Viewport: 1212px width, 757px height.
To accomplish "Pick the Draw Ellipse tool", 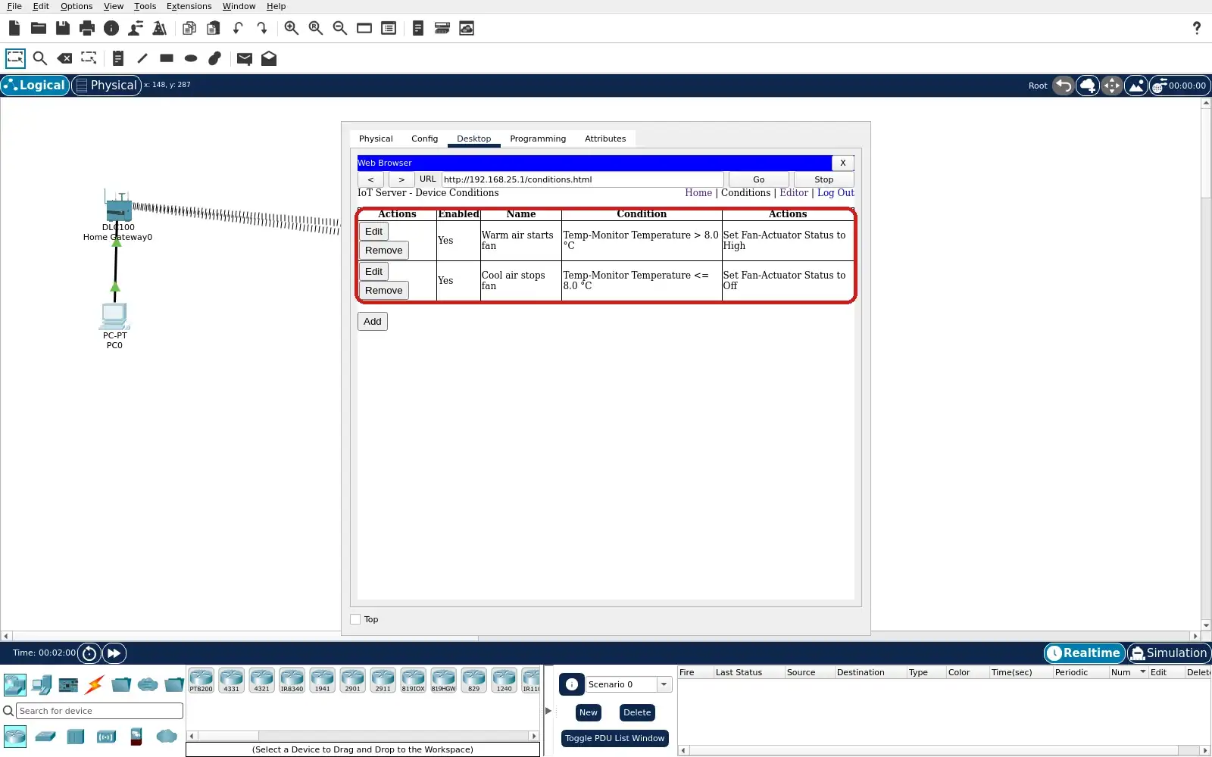I will pos(191,58).
